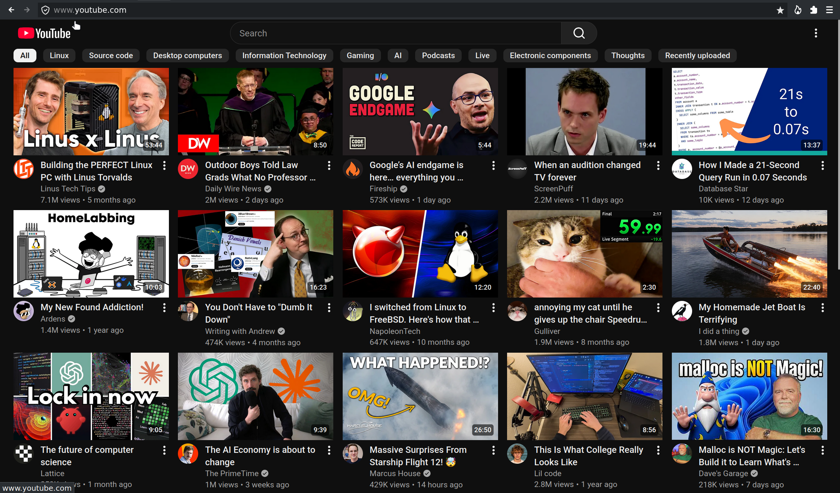Screen dimensions: 840x493
Task: Select the Information Technology filter chip
Action: [285, 56]
